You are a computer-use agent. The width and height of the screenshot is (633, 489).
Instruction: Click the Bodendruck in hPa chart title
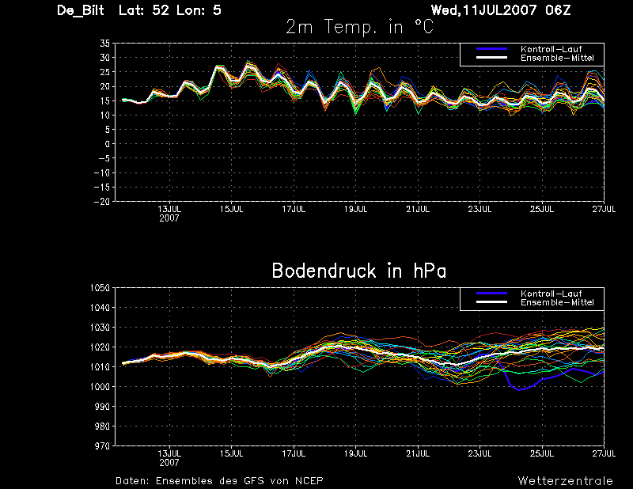[359, 271]
